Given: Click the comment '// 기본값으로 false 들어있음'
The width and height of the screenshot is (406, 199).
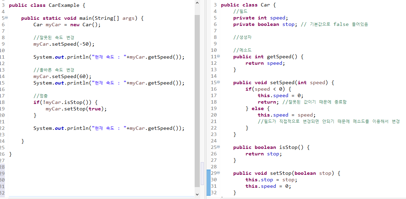Looking at the screenshot, I should point(335,24).
